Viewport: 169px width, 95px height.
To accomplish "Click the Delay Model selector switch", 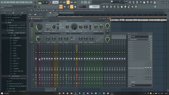I will tap(58, 26).
